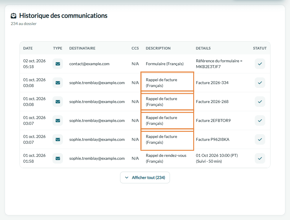Image resolution: width=290 pixels, height=220 pixels.
Task: Click the TYPE column header
Action: coord(57,48)
